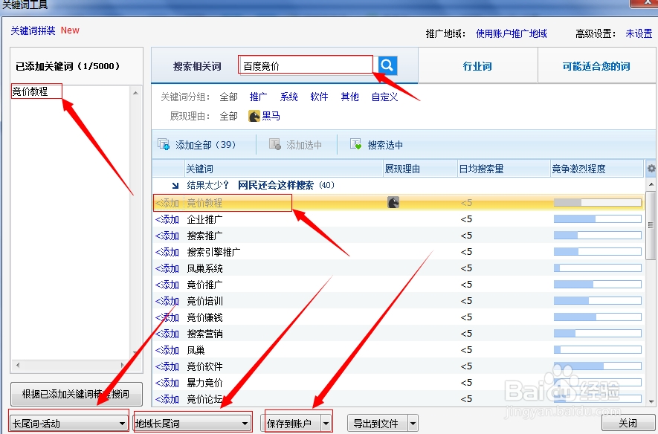The height and width of the screenshot is (434, 658).
Task: Filter keyword group by 自定义
Action: pos(385,97)
